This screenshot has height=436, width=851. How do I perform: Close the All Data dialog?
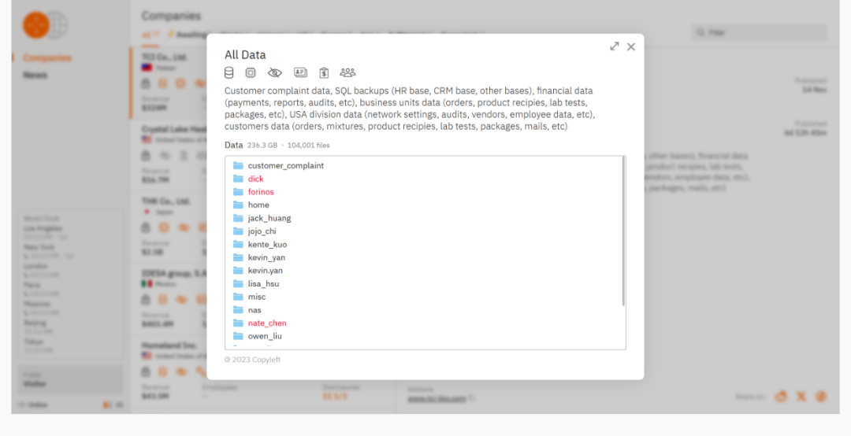pos(631,46)
